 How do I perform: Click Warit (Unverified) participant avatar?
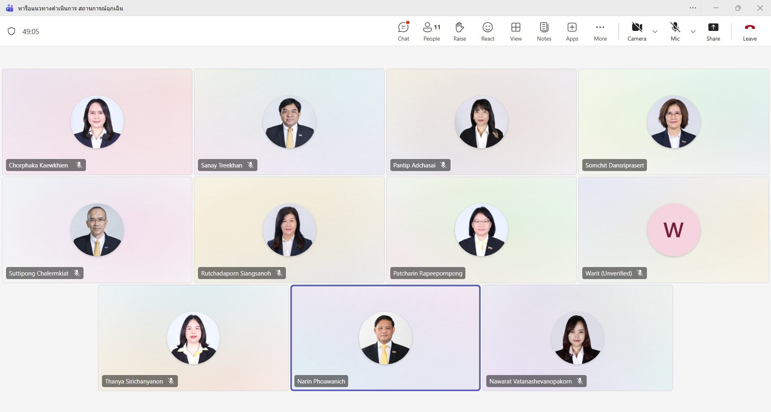pyautogui.click(x=673, y=230)
